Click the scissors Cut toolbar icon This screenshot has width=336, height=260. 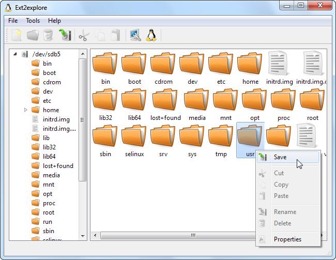click(84, 35)
